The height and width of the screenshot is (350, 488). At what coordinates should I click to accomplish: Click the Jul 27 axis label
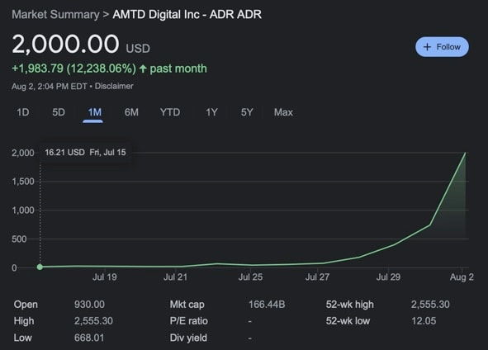pos(317,277)
